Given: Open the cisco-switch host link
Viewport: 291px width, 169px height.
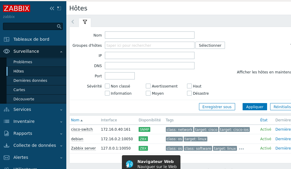Looking at the screenshot, I should (82, 129).
